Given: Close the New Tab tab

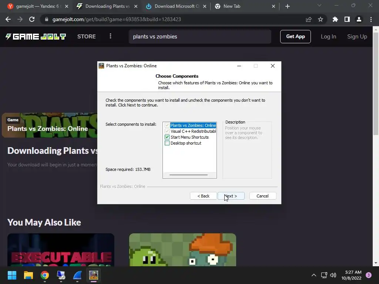Looking at the screenshot, I should pyautogui.click(x=274, y=6).
